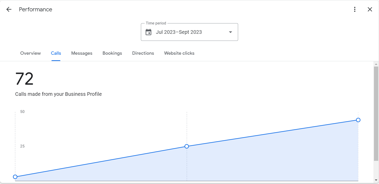Go back using the left arrow icon

click(x=9, y=10)
